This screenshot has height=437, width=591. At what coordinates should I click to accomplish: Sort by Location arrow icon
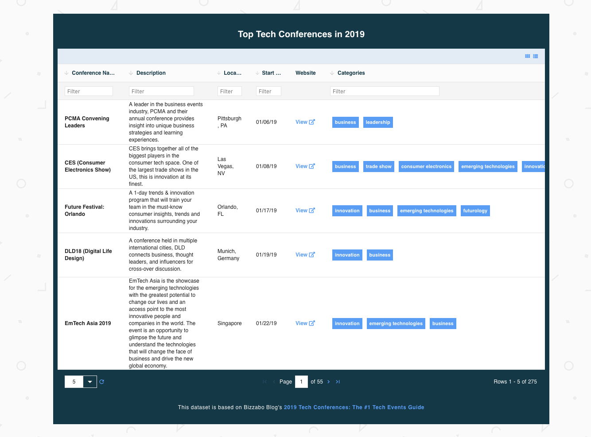tap(219, 73)
